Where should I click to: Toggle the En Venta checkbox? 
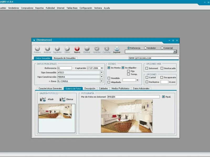tap(109, 68)
